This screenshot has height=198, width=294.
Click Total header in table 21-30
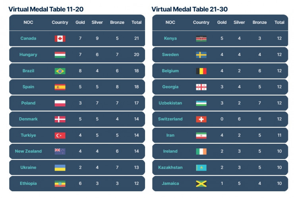pos(279,22)
